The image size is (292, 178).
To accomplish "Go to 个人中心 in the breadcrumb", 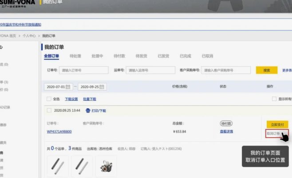I will click(29, 36).
